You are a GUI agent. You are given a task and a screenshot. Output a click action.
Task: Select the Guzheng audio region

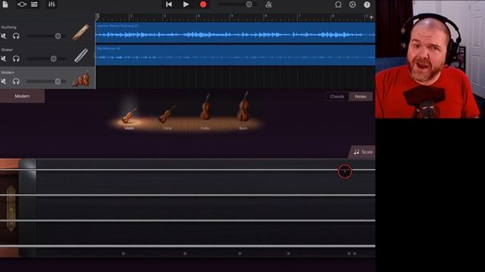236,32
